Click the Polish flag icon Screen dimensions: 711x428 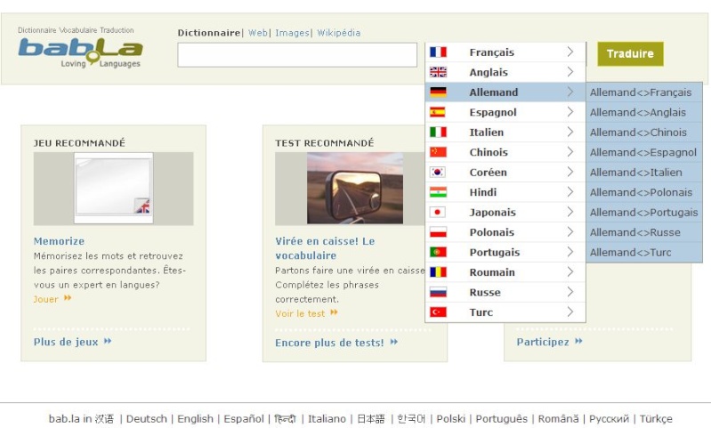pyautogui.click(x=438, y=232)
